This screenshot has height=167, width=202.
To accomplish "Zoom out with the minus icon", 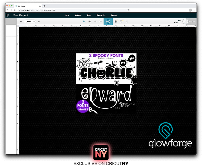I will [21, 21].
